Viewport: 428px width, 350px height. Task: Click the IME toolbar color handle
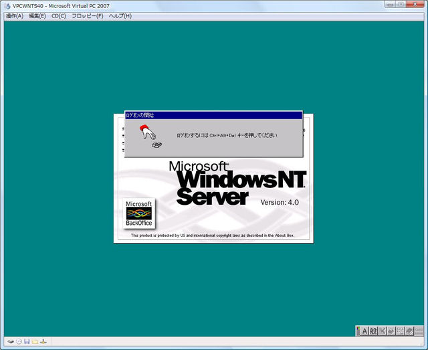pos(358,331)
